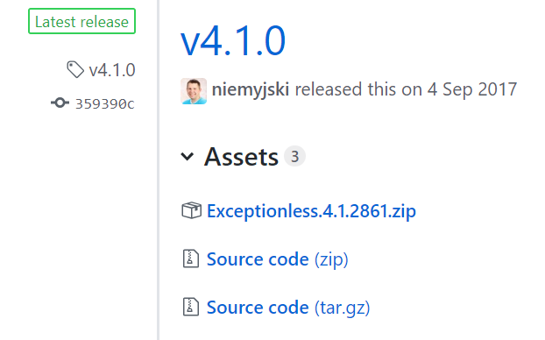The width and height of the screenshot is (545, 340).
Task: Open the v4.1.0 release title
Action: pyautogui.click(x=233, y=40)
